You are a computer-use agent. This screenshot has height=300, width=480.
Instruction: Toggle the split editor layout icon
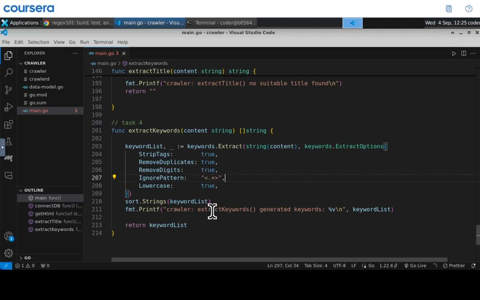[463, 53]
